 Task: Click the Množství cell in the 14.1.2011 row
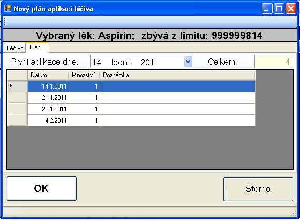[x=84, y=86]
